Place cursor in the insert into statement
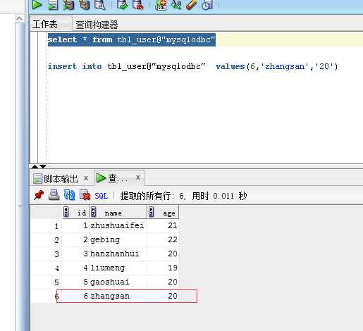This screenshot has height=331, width=363. point(192,66)
